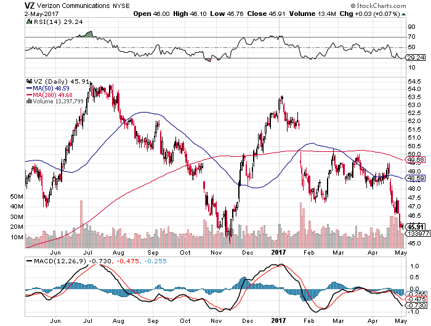Click the Volume 13.4M value
Viewport: 431px width, 326px height.
(313, 14)
